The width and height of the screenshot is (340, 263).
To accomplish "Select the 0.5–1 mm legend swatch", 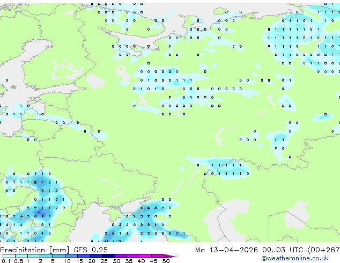I will [21, 256].
